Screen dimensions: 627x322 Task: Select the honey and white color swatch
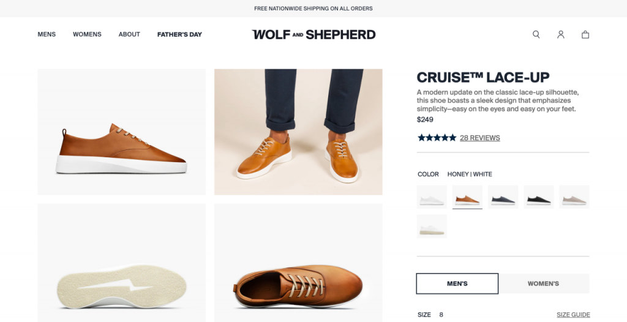[x=467, y=197]
